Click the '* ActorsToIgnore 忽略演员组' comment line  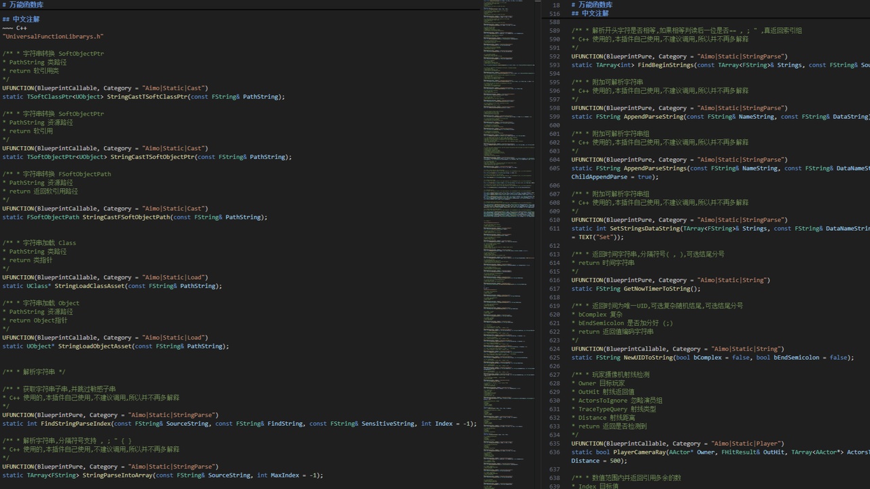(616, 401)
